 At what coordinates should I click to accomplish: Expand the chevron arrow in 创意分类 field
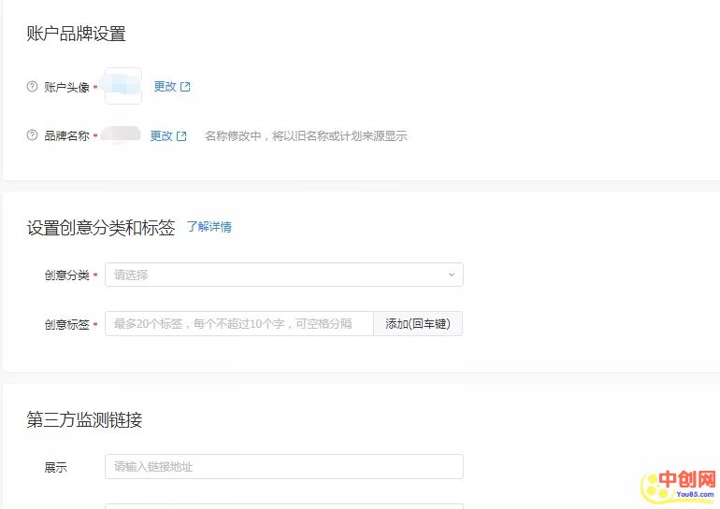tap(451, 275)
